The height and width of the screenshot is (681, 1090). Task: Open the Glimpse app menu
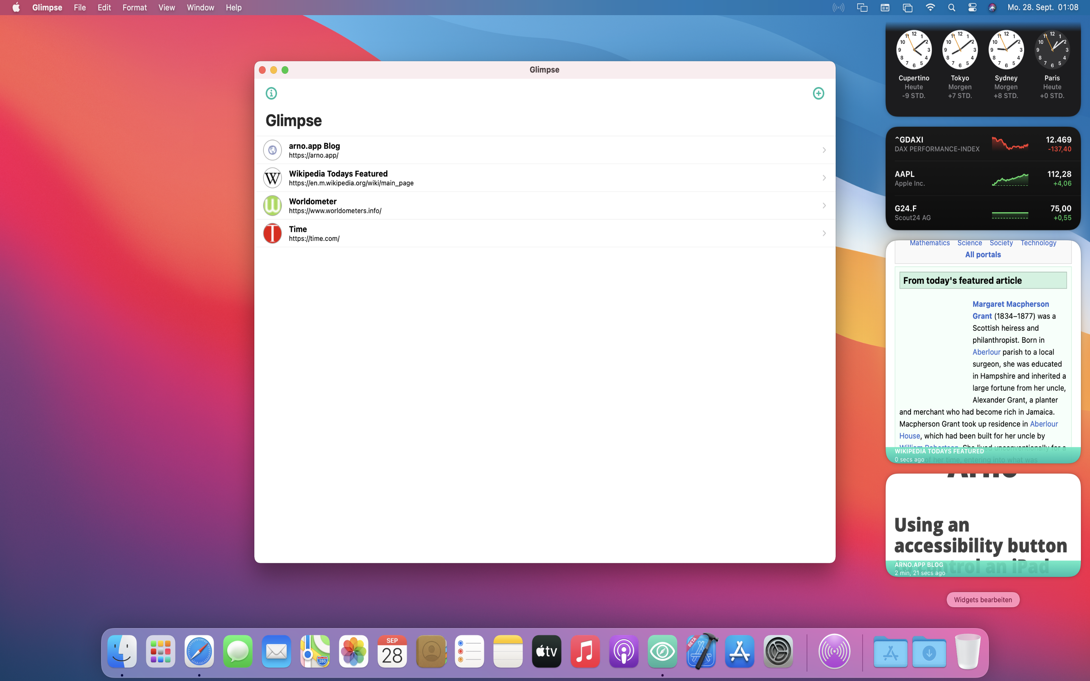(47, 8)
